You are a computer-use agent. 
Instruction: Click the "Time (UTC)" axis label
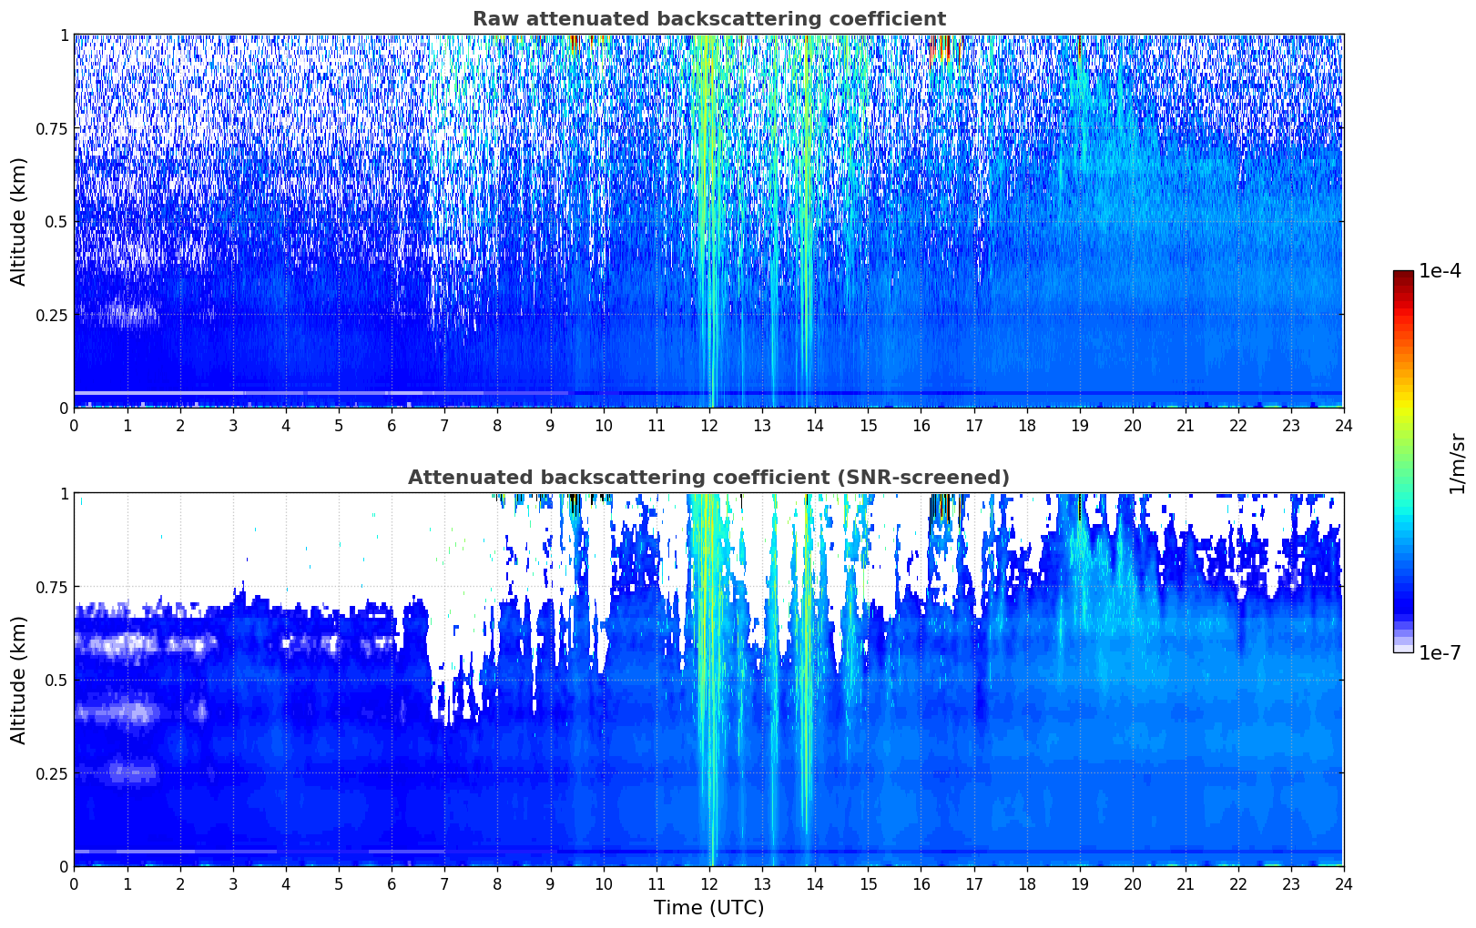click(708, 908)
